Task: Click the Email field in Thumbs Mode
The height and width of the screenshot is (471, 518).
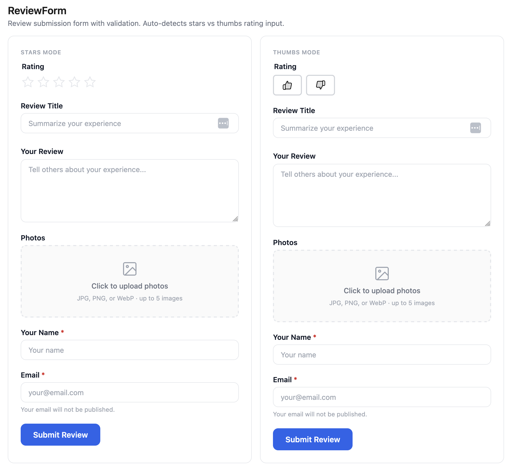Action: 382,397
